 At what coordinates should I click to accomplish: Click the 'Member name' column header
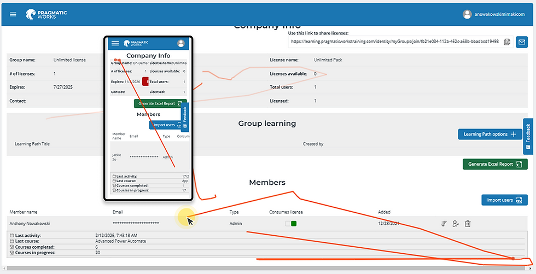24,212
